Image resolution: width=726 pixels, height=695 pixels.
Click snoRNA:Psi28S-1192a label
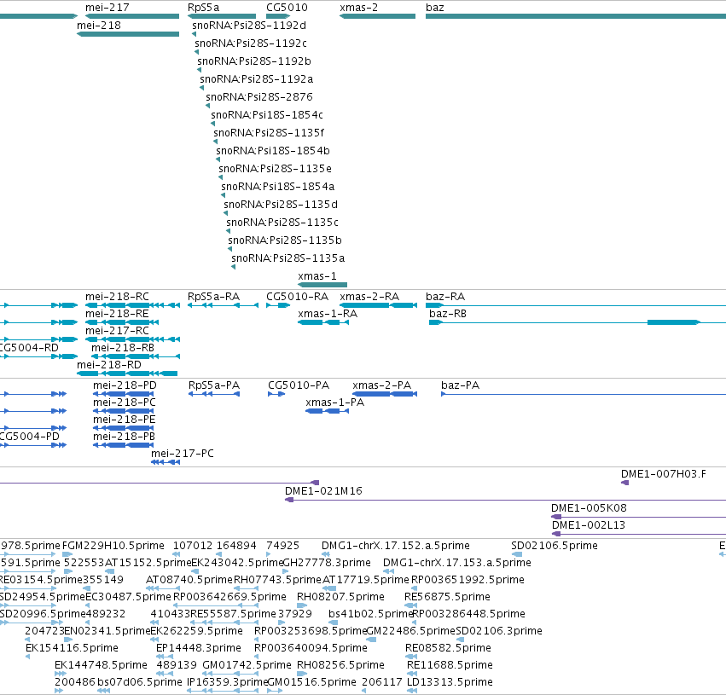[257, 79]
